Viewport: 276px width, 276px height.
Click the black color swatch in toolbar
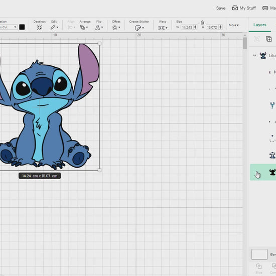point(22,27)
